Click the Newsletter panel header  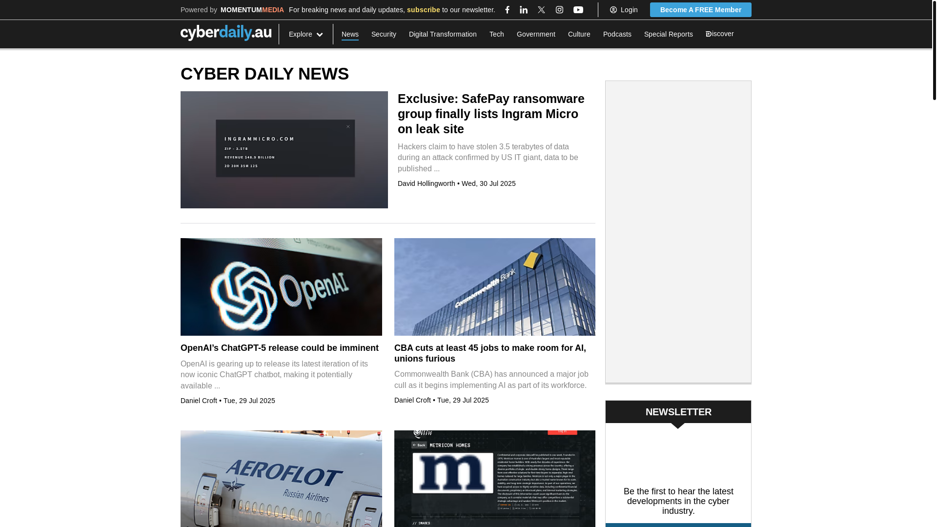coord(678,412)
